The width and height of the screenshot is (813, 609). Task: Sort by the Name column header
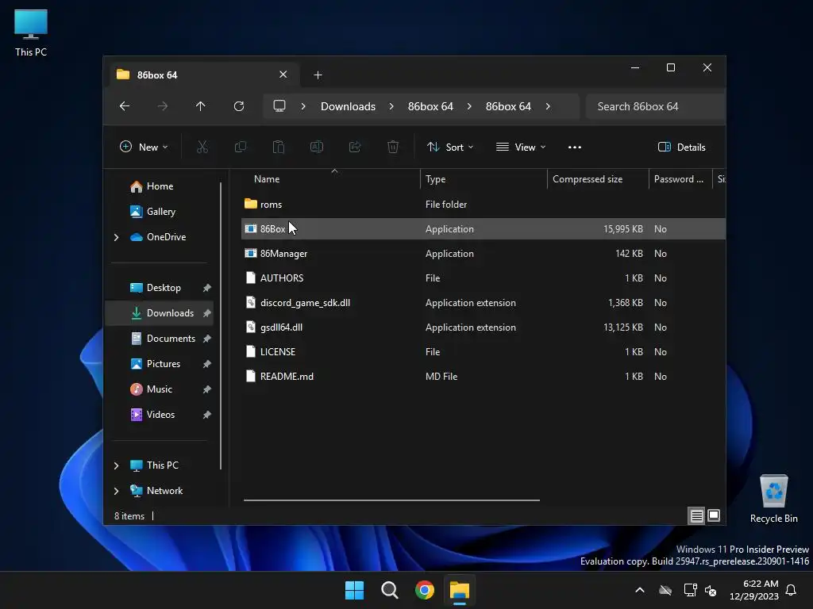point(330,179)
